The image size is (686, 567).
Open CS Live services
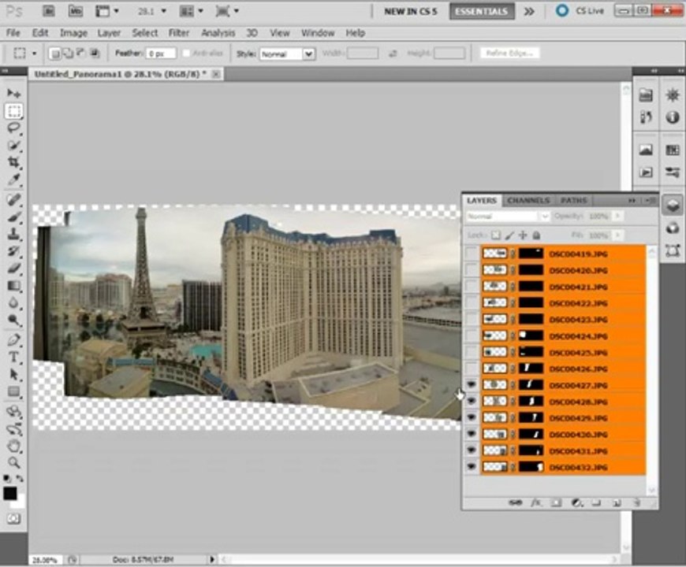click(580, 11)
